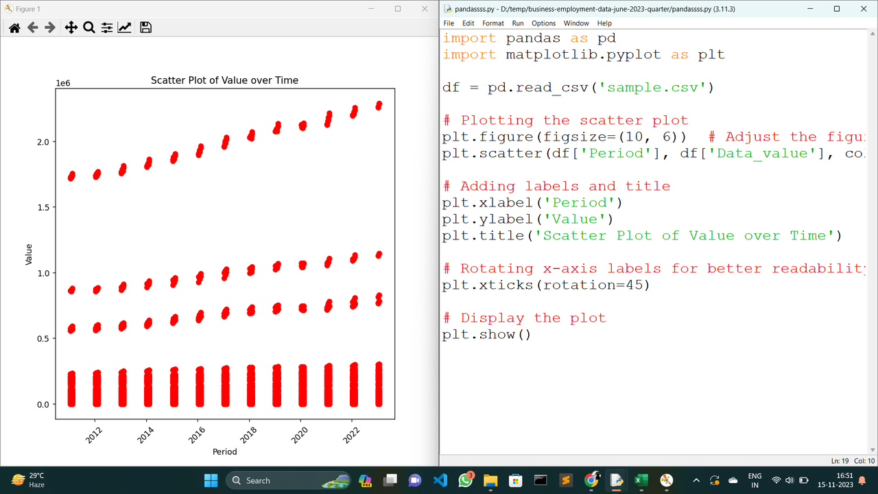Open the Format menu in IDLE
878x494 pixels.
coord(493,23)
